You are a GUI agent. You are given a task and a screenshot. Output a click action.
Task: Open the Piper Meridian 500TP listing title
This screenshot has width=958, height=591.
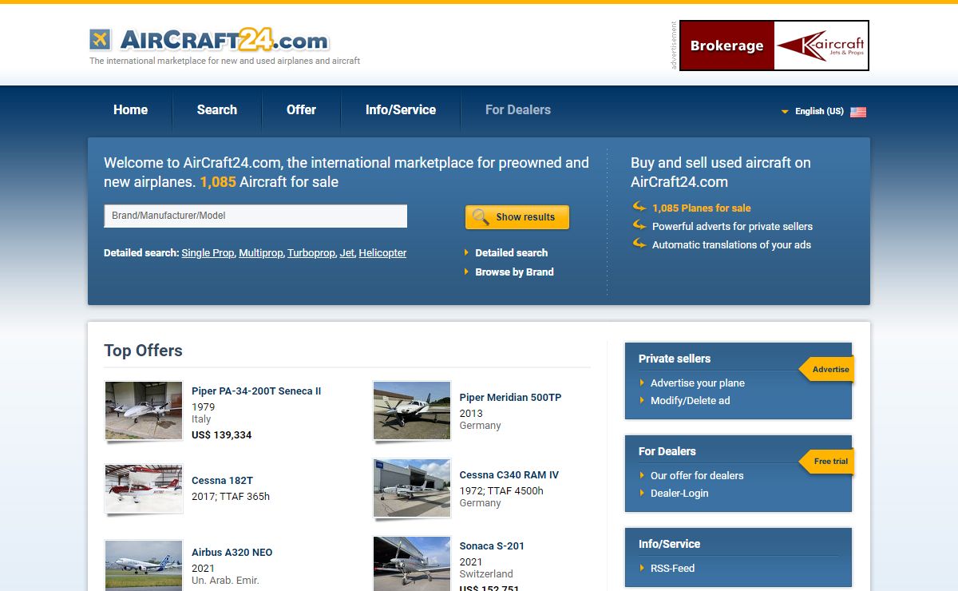tap(510, 398)
